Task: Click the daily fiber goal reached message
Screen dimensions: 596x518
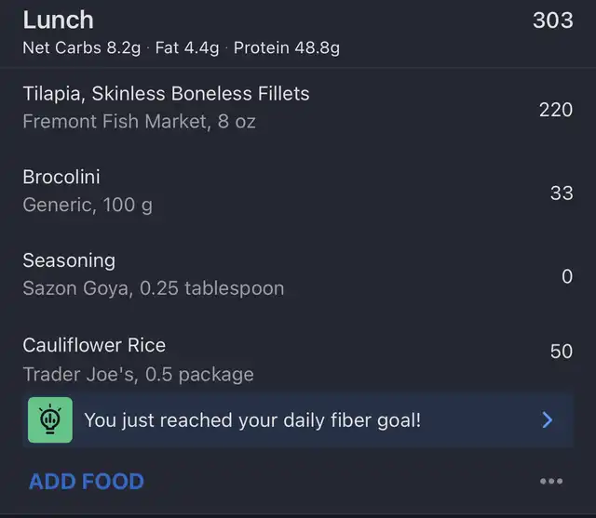Action: point(252,419)
